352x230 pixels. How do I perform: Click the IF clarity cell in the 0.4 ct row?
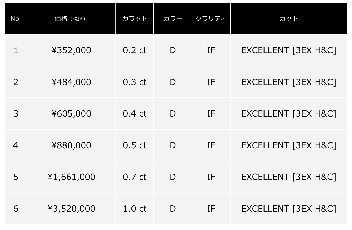click(x=211, y=114)
